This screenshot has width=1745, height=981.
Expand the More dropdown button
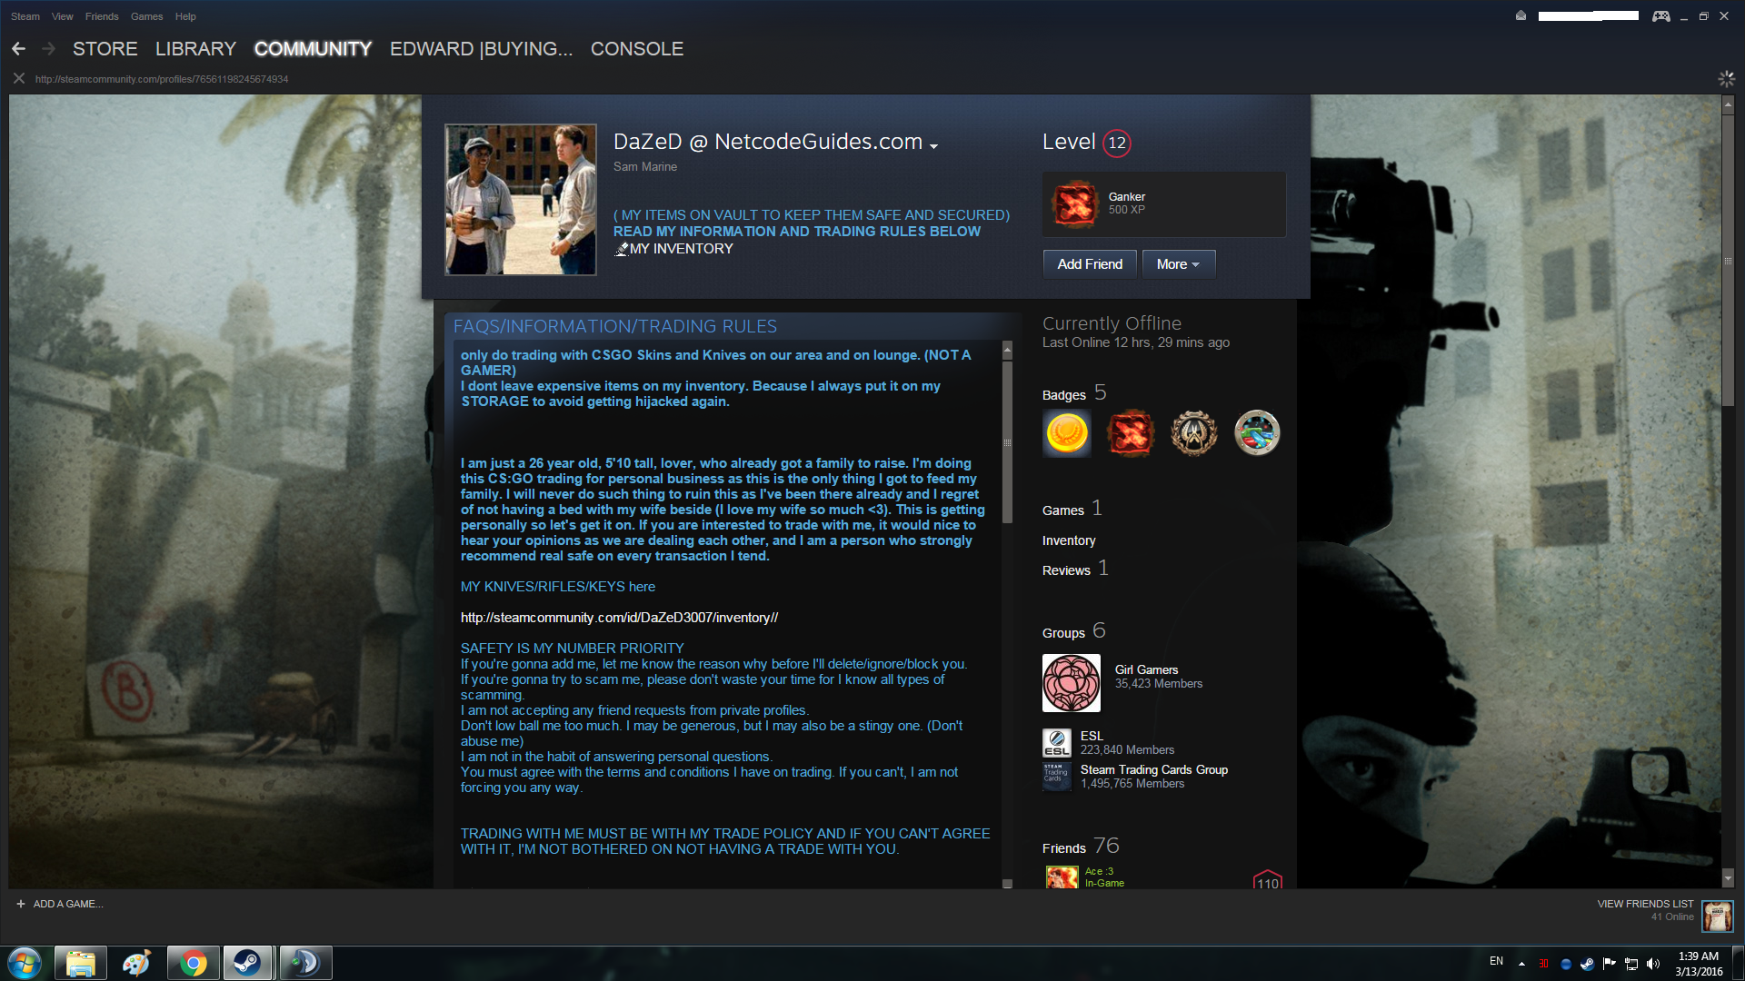[1178, 264]
